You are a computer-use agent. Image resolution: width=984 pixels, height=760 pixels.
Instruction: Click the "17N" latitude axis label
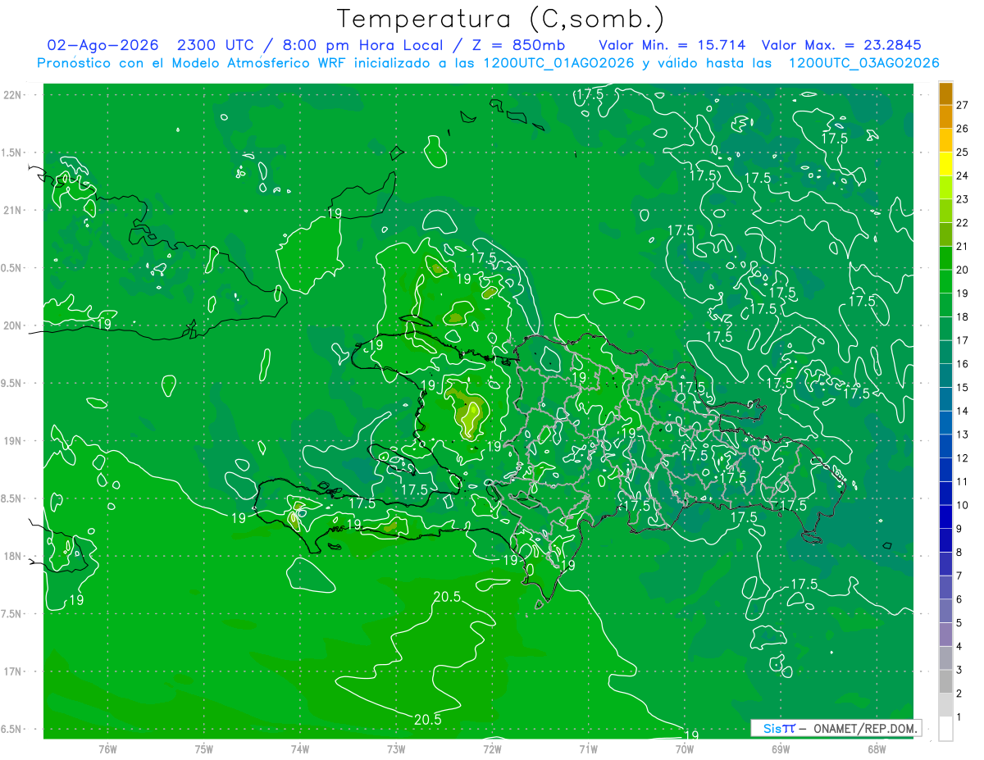pyautogui.click(x=12, y=671)
